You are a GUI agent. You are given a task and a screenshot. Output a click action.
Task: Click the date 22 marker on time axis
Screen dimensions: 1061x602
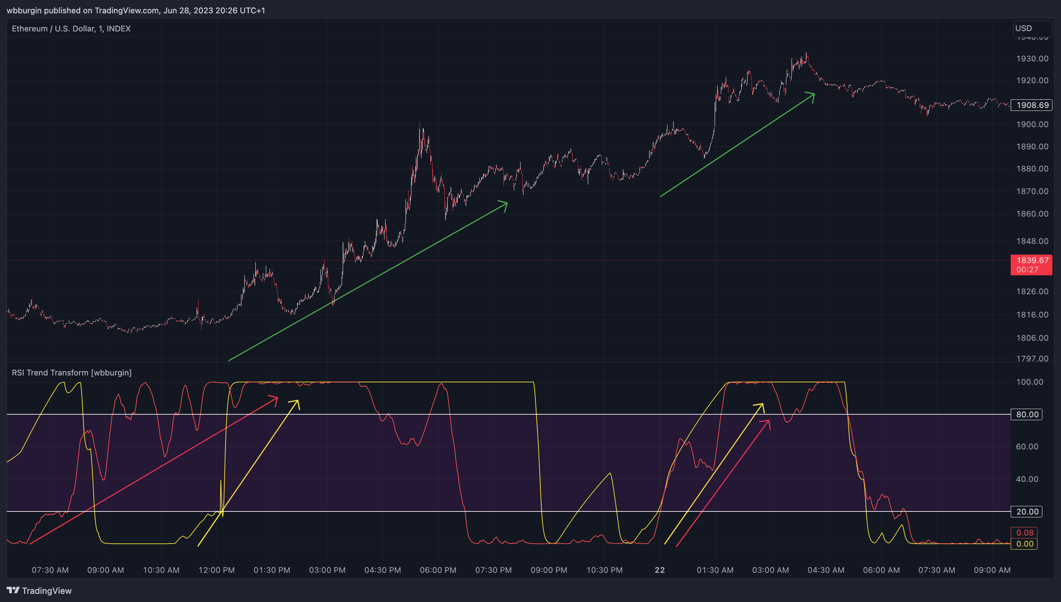(x=660, y=570)
